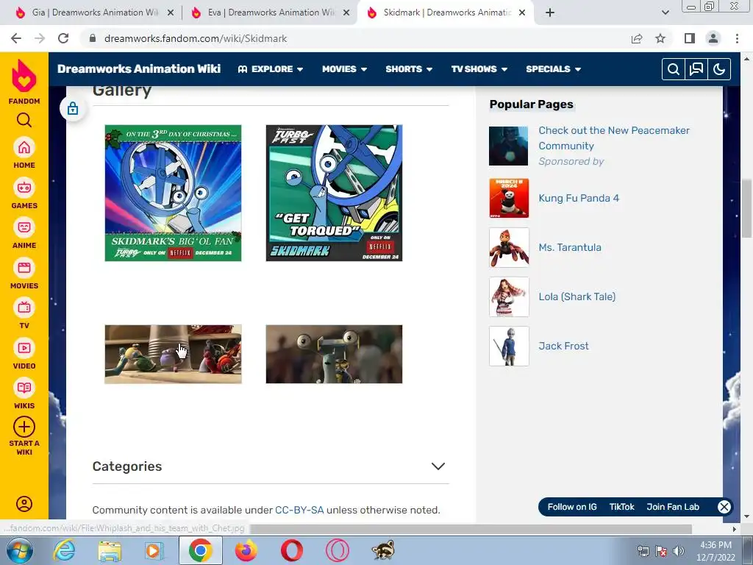This screenshot has width=753, height=565.
Task: Open Lola (Shark Tale) link
Action: click(577, 297)
